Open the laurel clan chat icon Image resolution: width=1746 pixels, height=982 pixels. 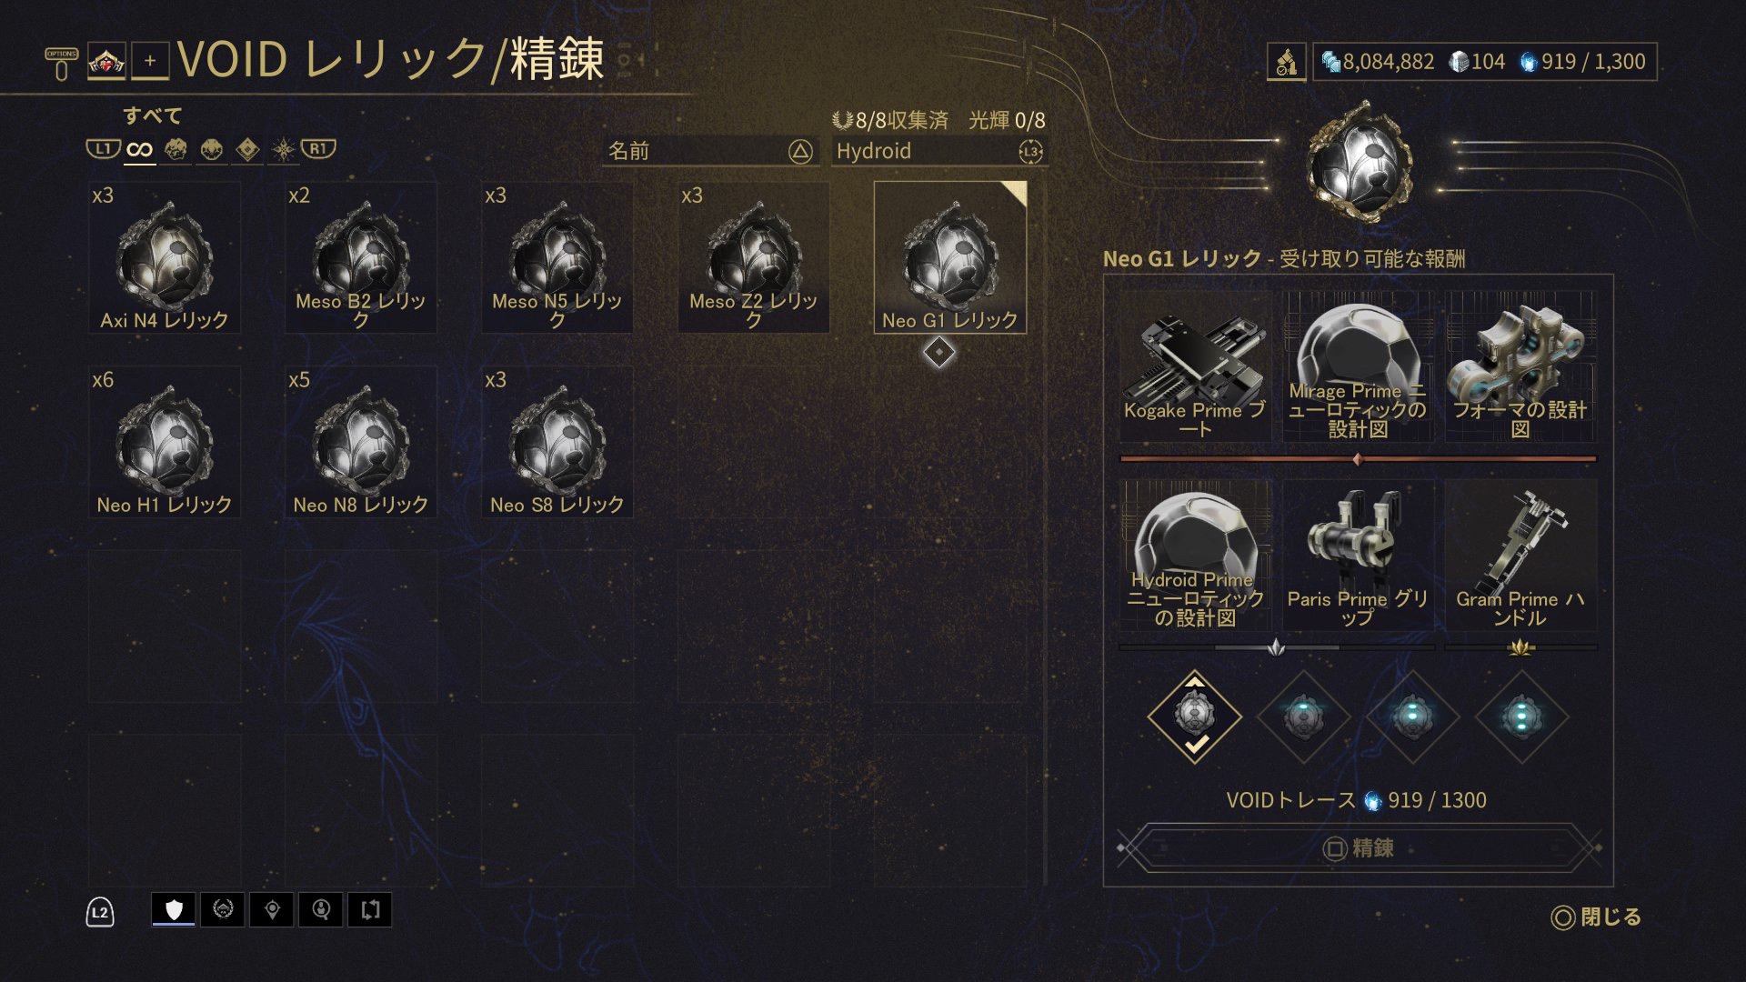tap(223, 909)
